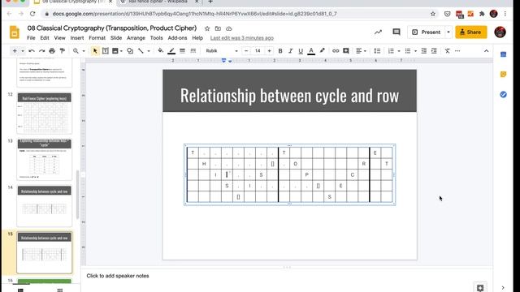Click the font size field showing 14
The image size is (520, 292).
[x=258, y=51]
